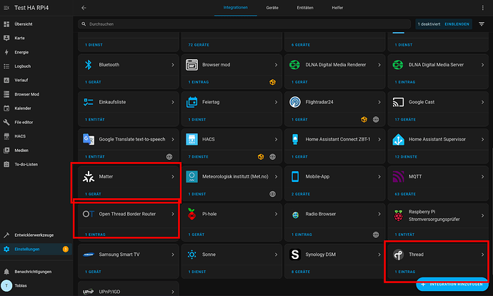Click the Durchsuchen search field
Screen dimensions: 493x296
[243, 24]
